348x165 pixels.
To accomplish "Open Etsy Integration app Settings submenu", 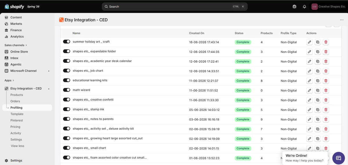I will [16, 139].
